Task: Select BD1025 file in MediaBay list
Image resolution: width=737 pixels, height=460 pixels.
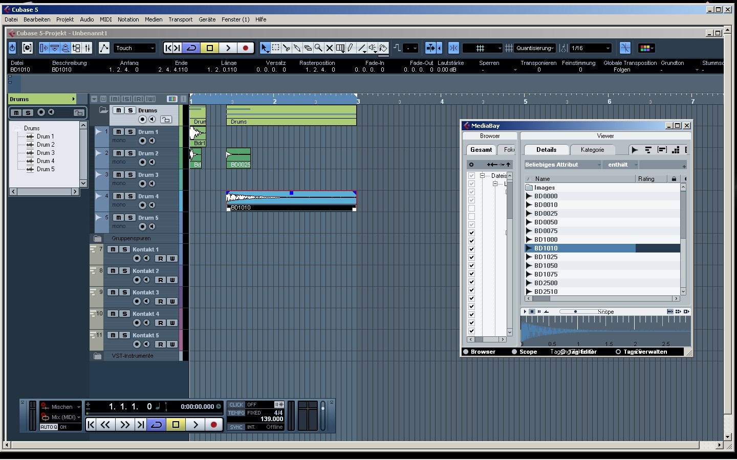Action: click(x=602, y=257)
